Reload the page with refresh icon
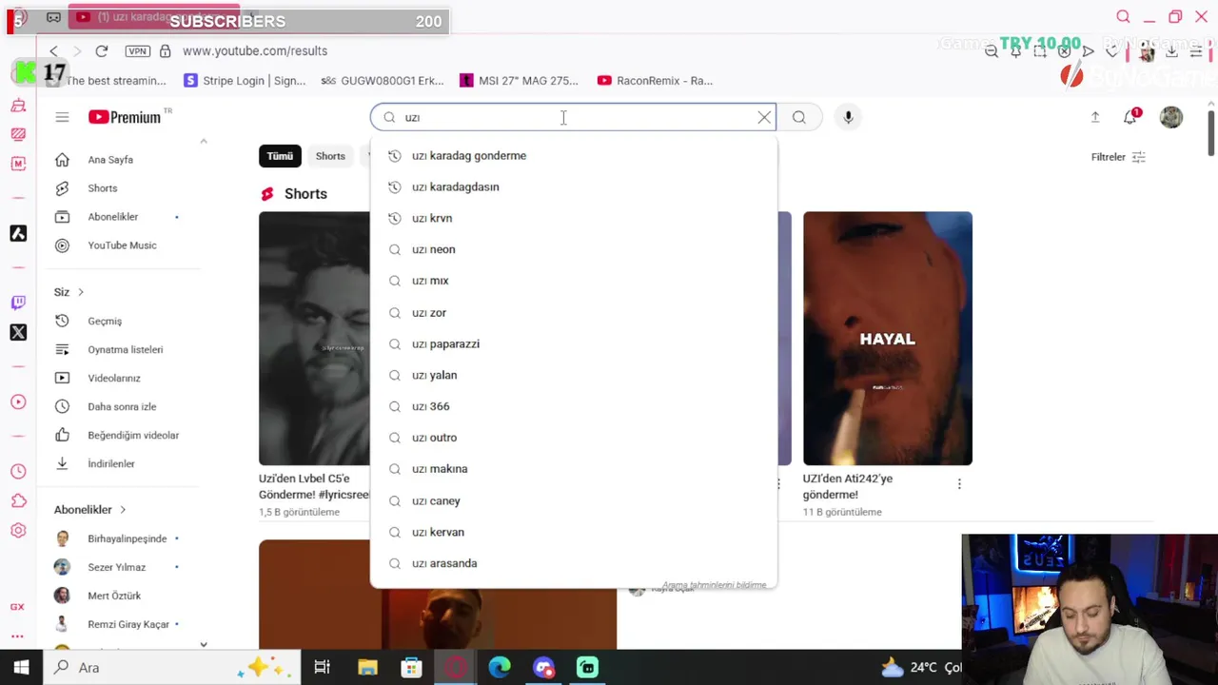Screen dimensions: 1218x685 tap(102, 50)
